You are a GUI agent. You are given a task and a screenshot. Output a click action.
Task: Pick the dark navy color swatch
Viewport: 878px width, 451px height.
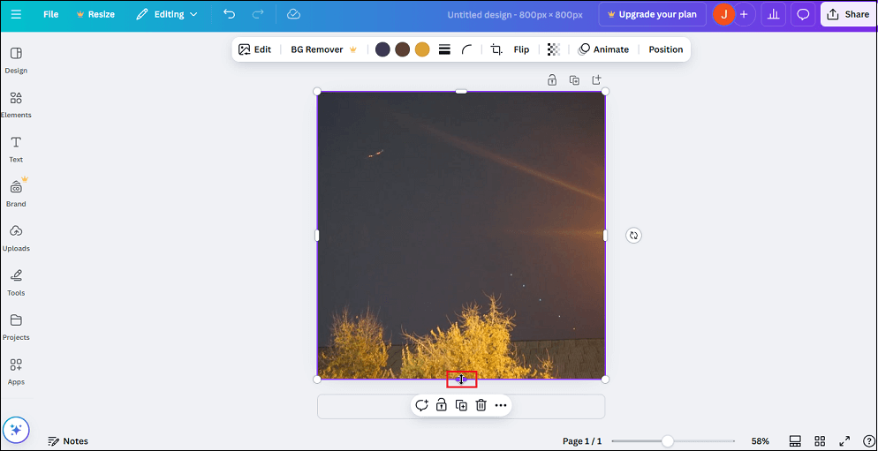pos(382,49)
